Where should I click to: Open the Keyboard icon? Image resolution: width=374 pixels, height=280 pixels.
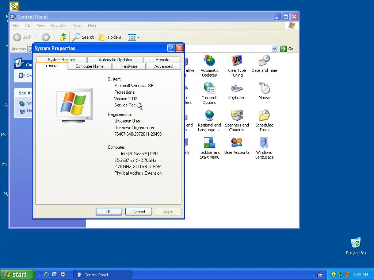point(237,91)
